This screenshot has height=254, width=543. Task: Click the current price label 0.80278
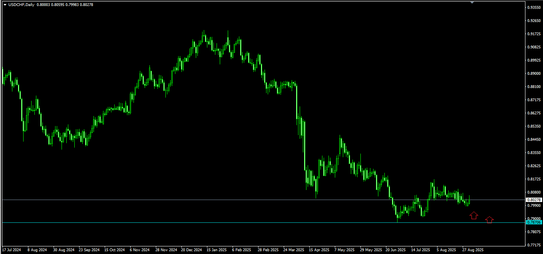tap(534, 200)
